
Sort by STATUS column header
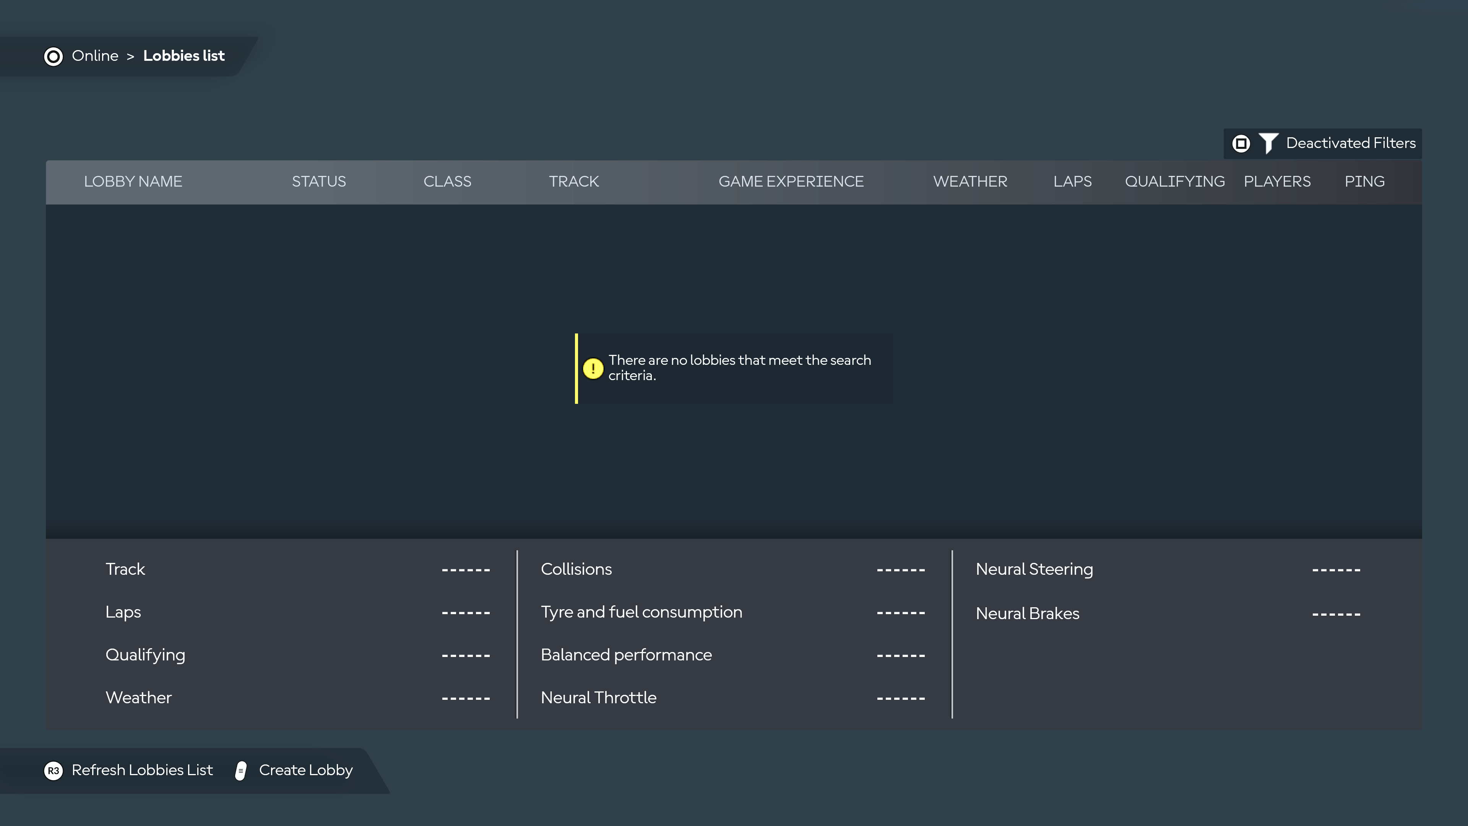[318, 181]
